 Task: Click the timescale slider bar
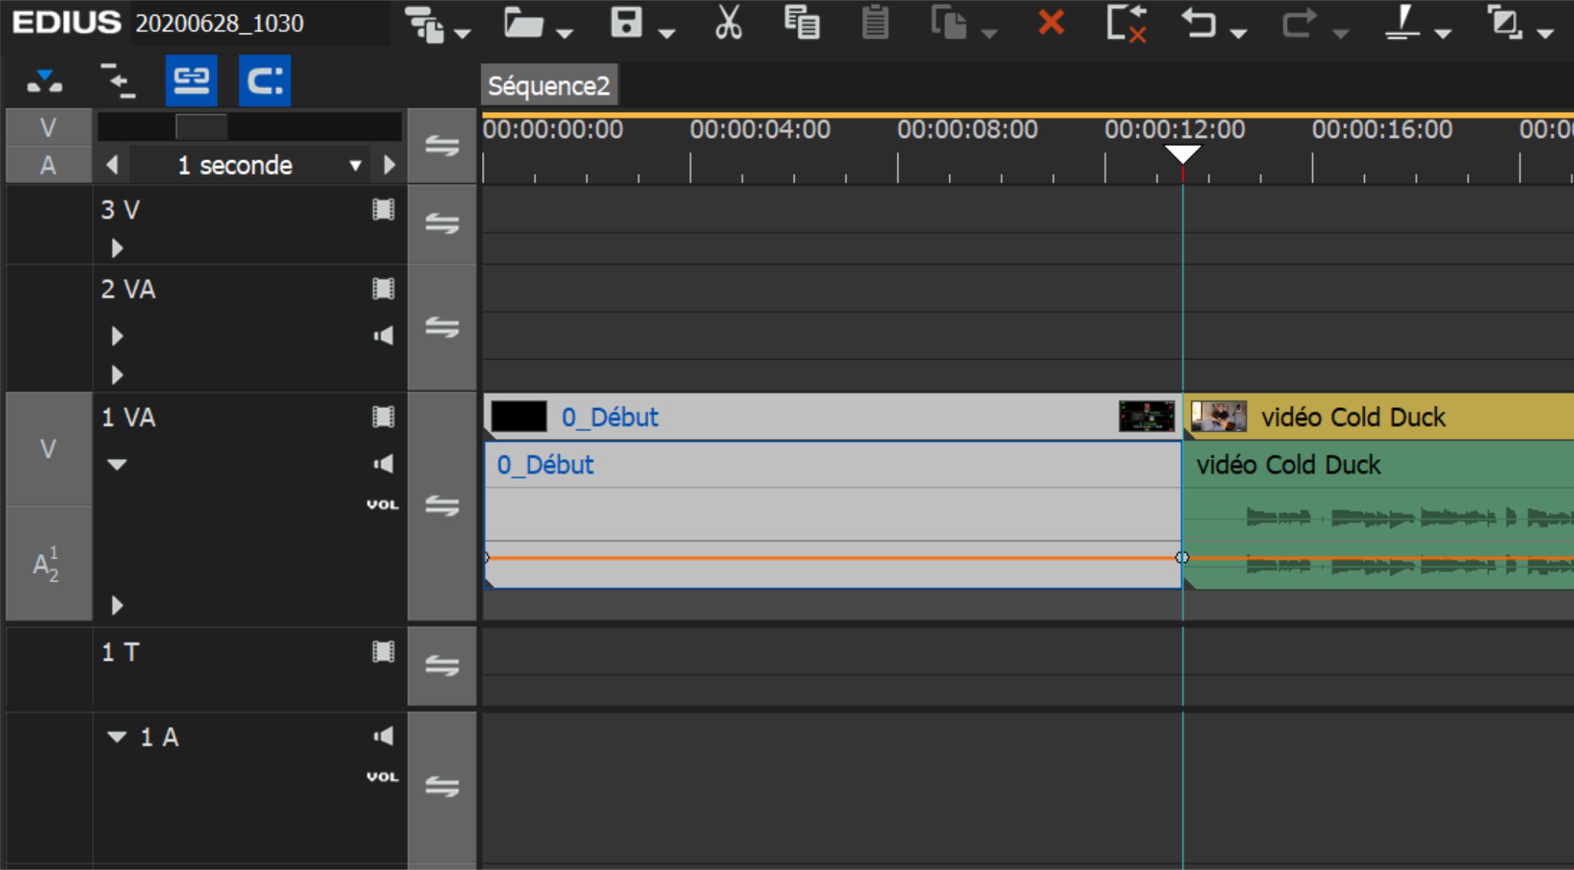pyautogui.click(x=249, y=128)
